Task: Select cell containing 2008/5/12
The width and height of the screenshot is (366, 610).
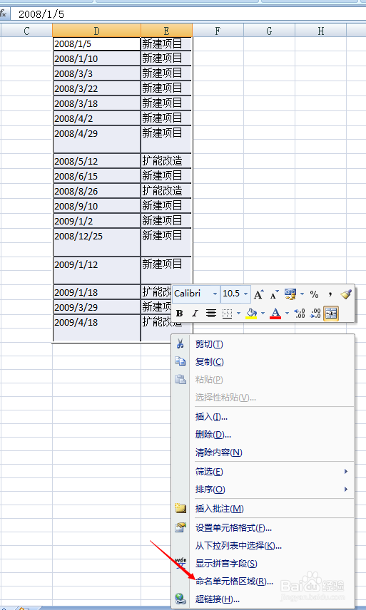Action: click(x=96, y=160)
